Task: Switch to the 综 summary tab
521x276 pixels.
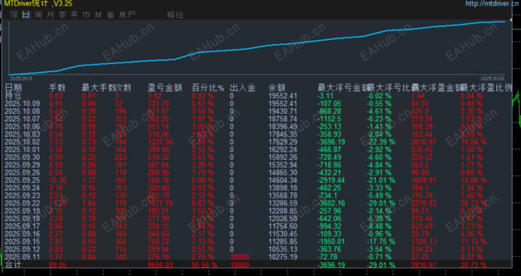Action: [14, 14]
